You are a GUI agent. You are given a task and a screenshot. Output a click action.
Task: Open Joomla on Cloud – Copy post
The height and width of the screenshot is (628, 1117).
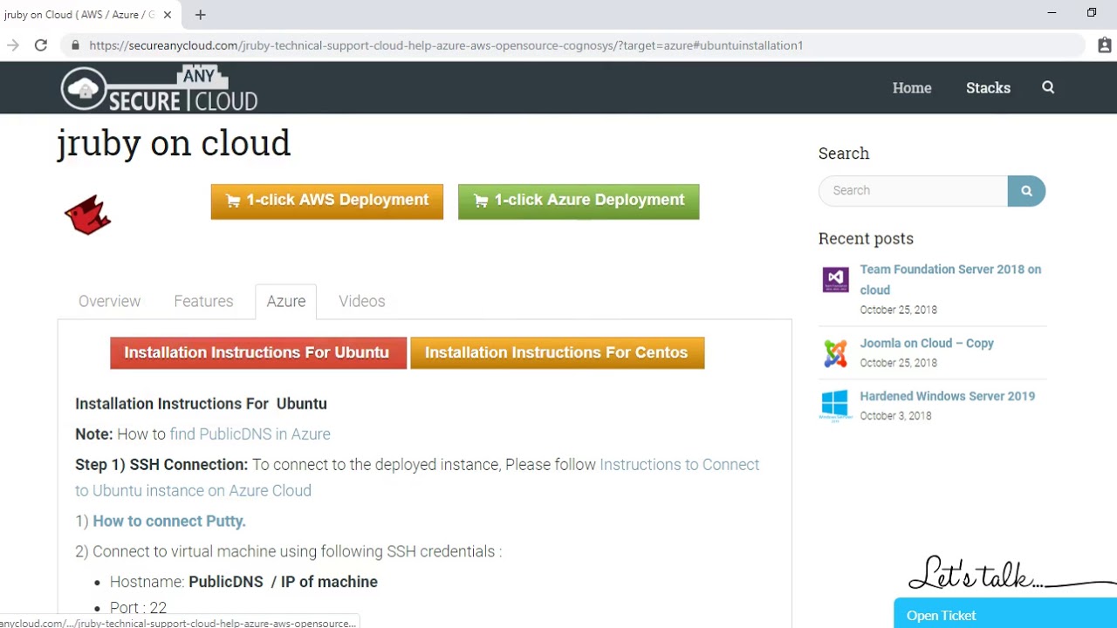point(927,344)
